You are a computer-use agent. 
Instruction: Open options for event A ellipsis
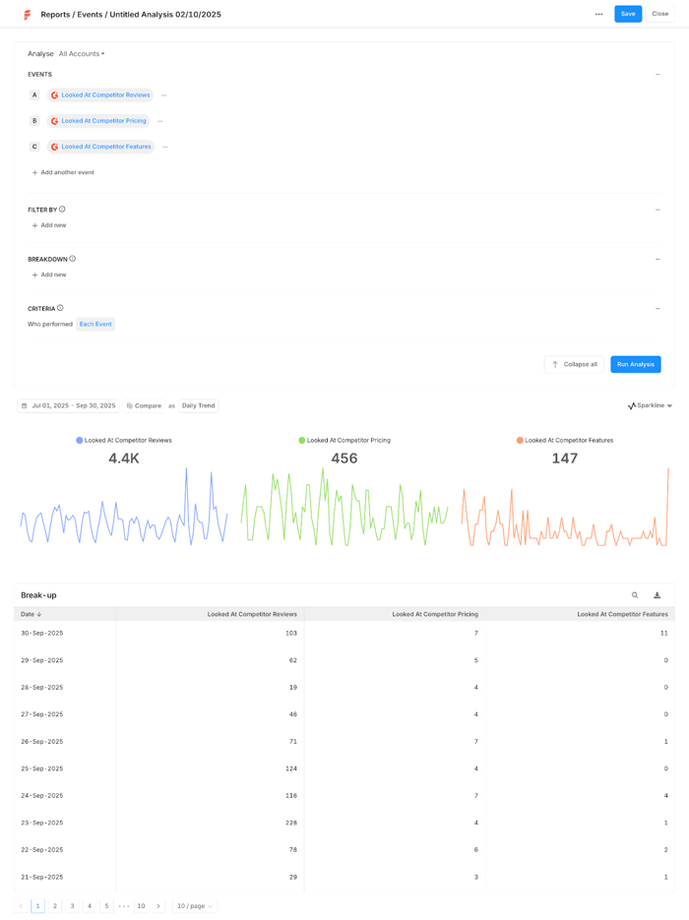pyautogui.click(x=164, y=95)
